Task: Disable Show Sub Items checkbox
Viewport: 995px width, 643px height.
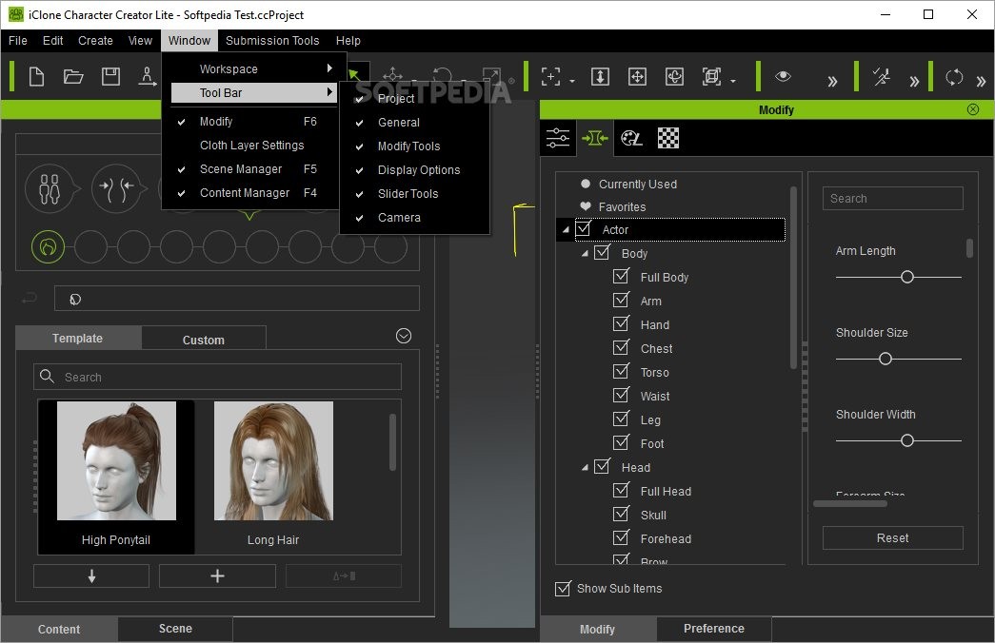Action: pyautogui.click(x=563, y=589)
